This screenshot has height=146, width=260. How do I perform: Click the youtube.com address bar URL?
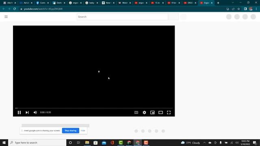[43, 9]
